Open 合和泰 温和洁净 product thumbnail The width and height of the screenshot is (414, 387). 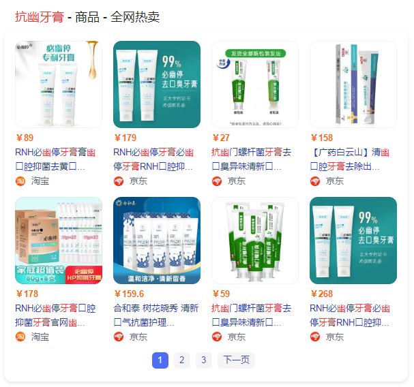(157, 241)
